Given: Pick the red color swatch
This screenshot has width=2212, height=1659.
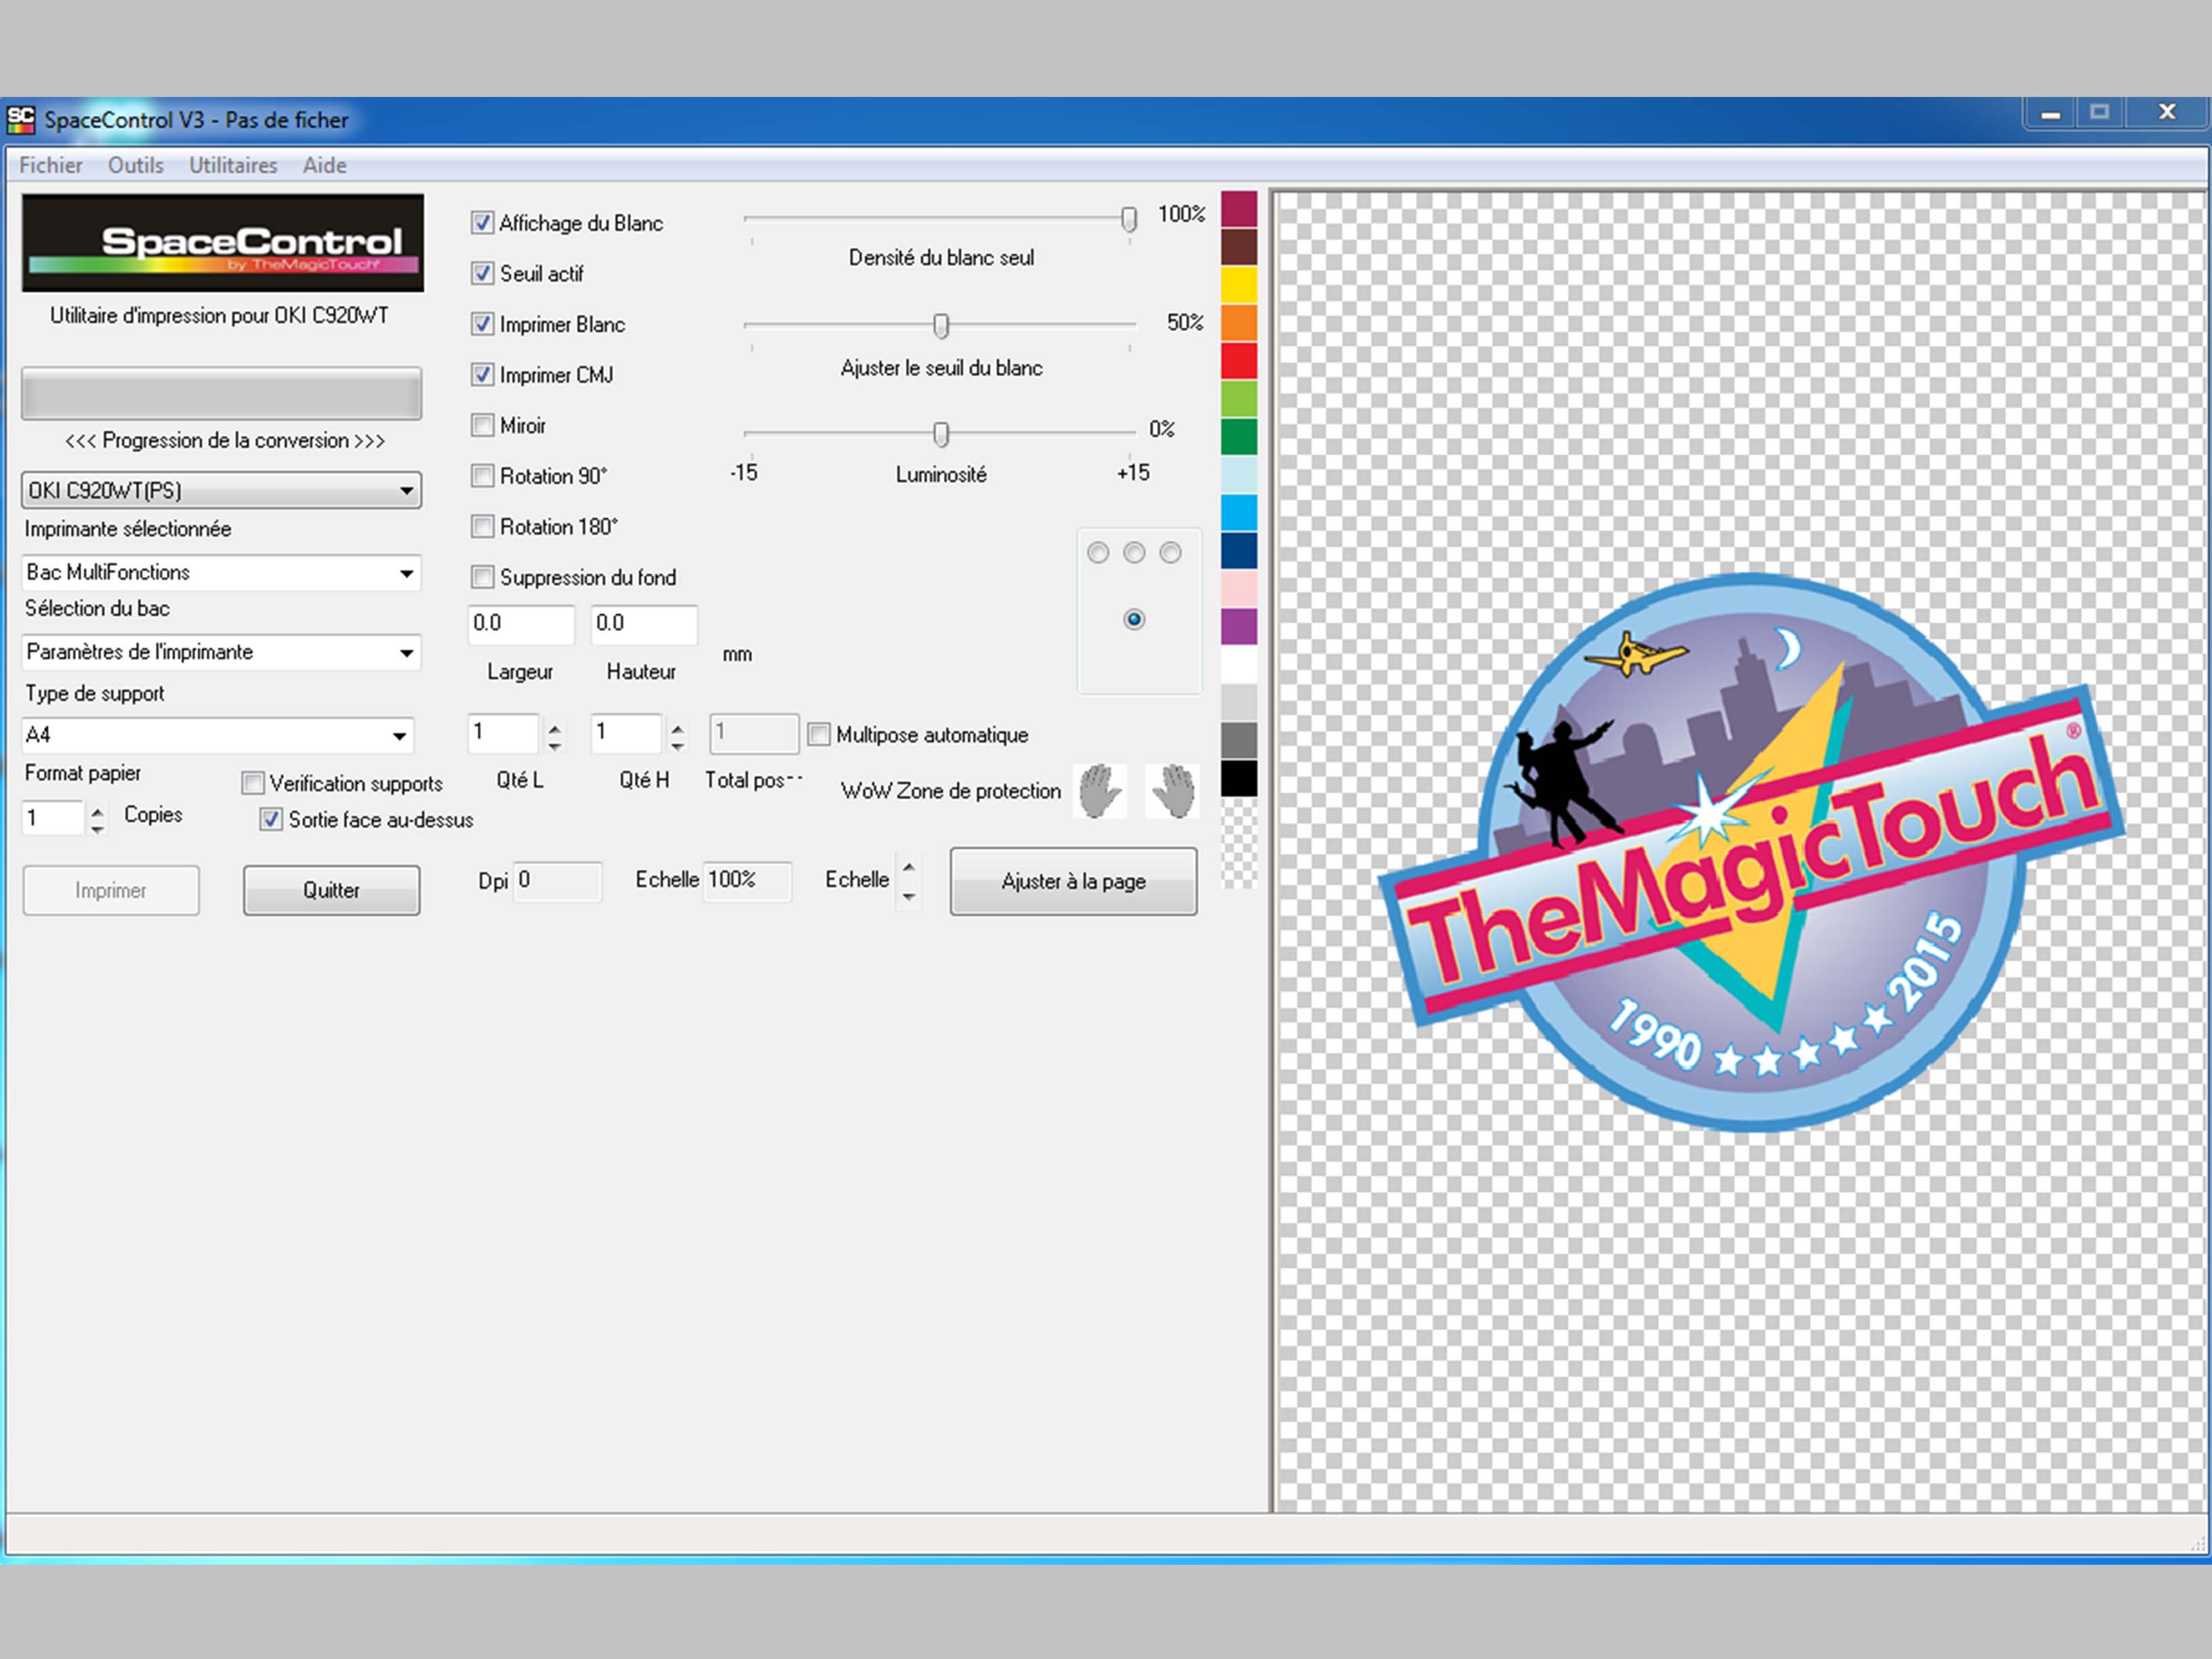Looking at the screenshot, I should pyautogui.click(x=1239, y=361).
